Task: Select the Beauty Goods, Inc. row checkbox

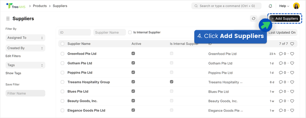Action: click(x=62, y=101)
